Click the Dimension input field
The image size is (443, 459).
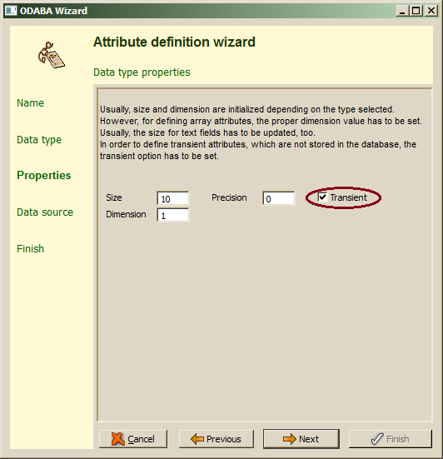173,215
